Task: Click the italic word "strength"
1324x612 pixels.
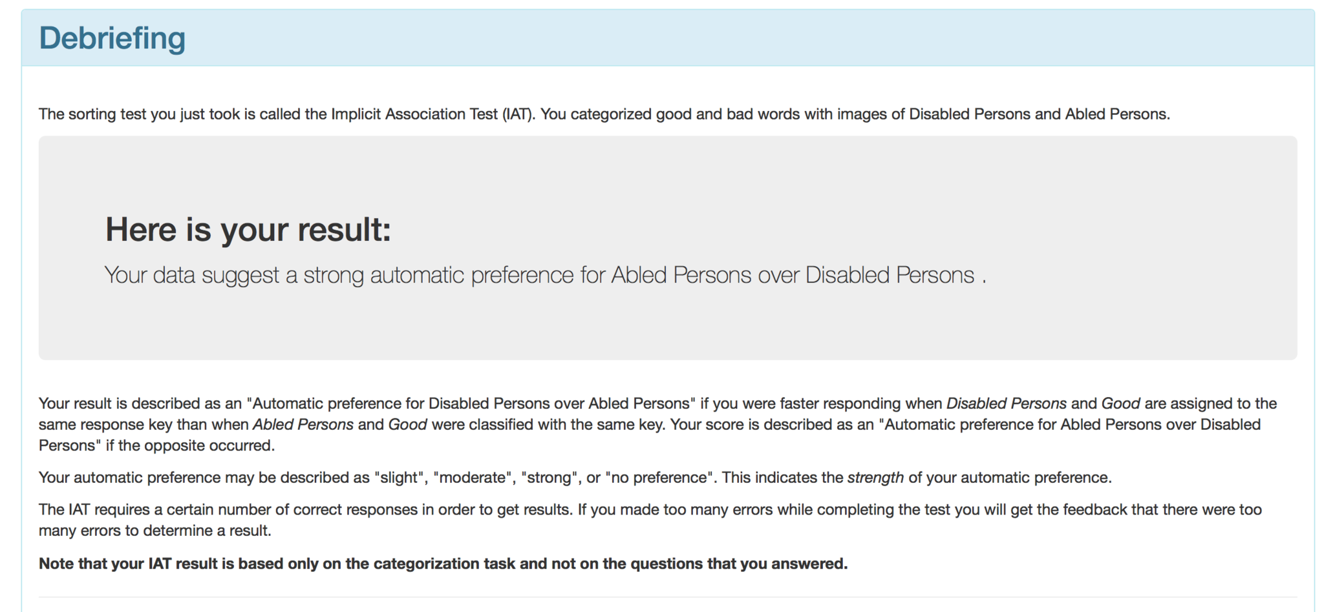Action: 875,478
